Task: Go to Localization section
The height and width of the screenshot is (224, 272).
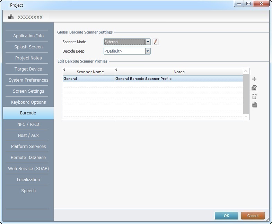Action: (x=28, y=180)
